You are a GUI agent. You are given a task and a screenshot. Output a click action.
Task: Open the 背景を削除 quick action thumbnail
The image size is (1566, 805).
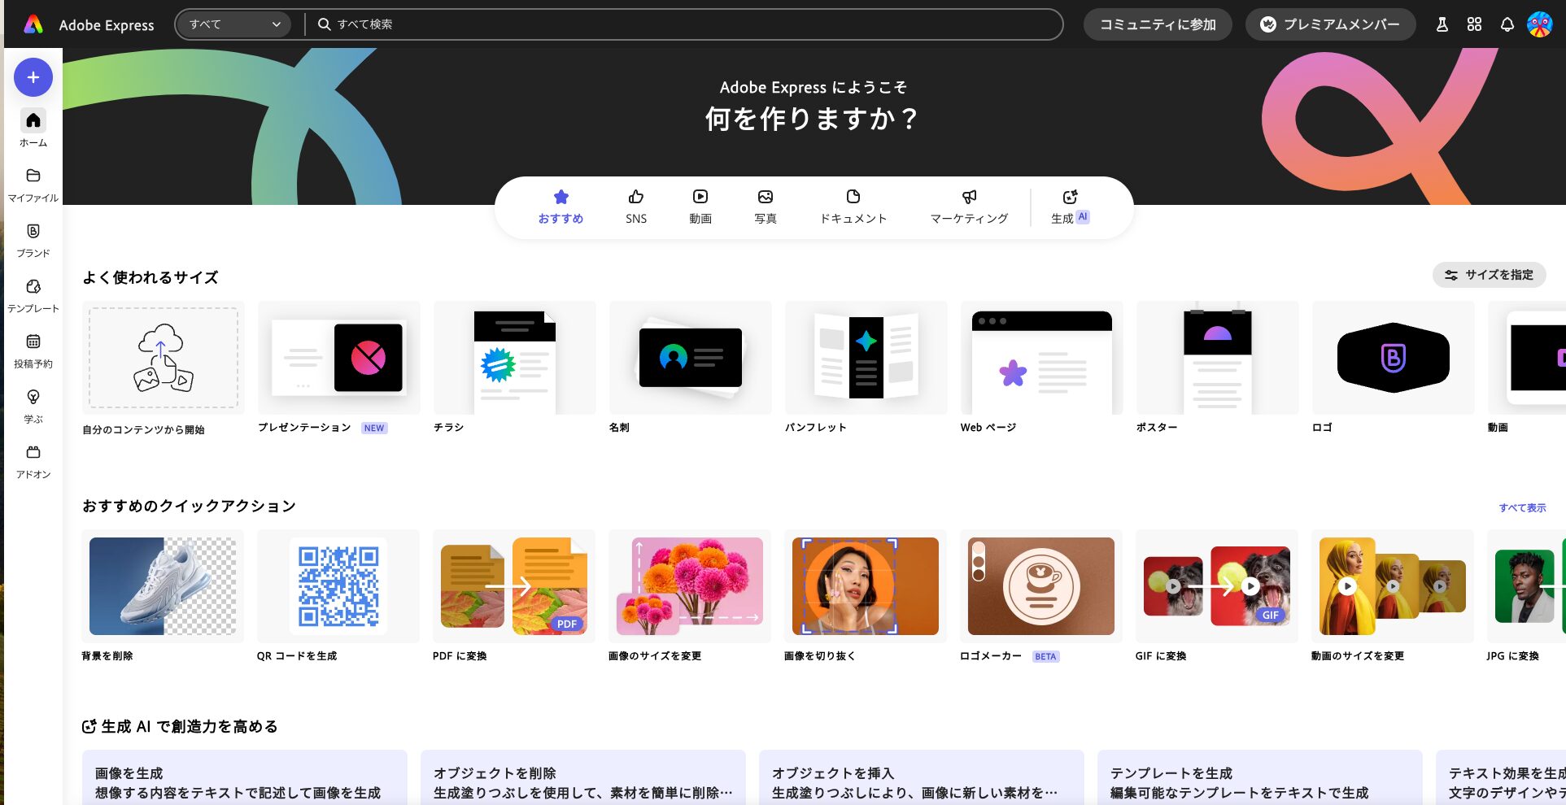pyautogui.click(x=163, y=586)
